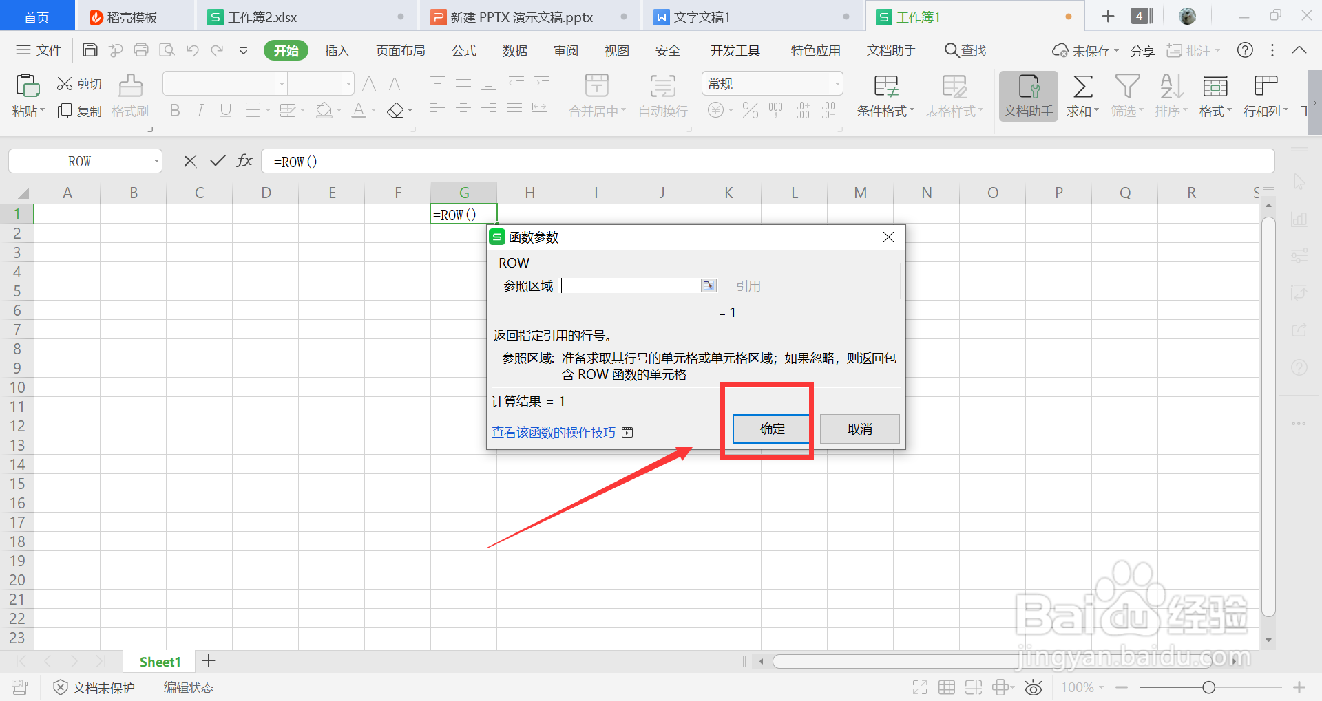Click the AutoSum (求和) sigma icon
Viewport: 1322px width, 701px height.
click(x=1082, y=87)
